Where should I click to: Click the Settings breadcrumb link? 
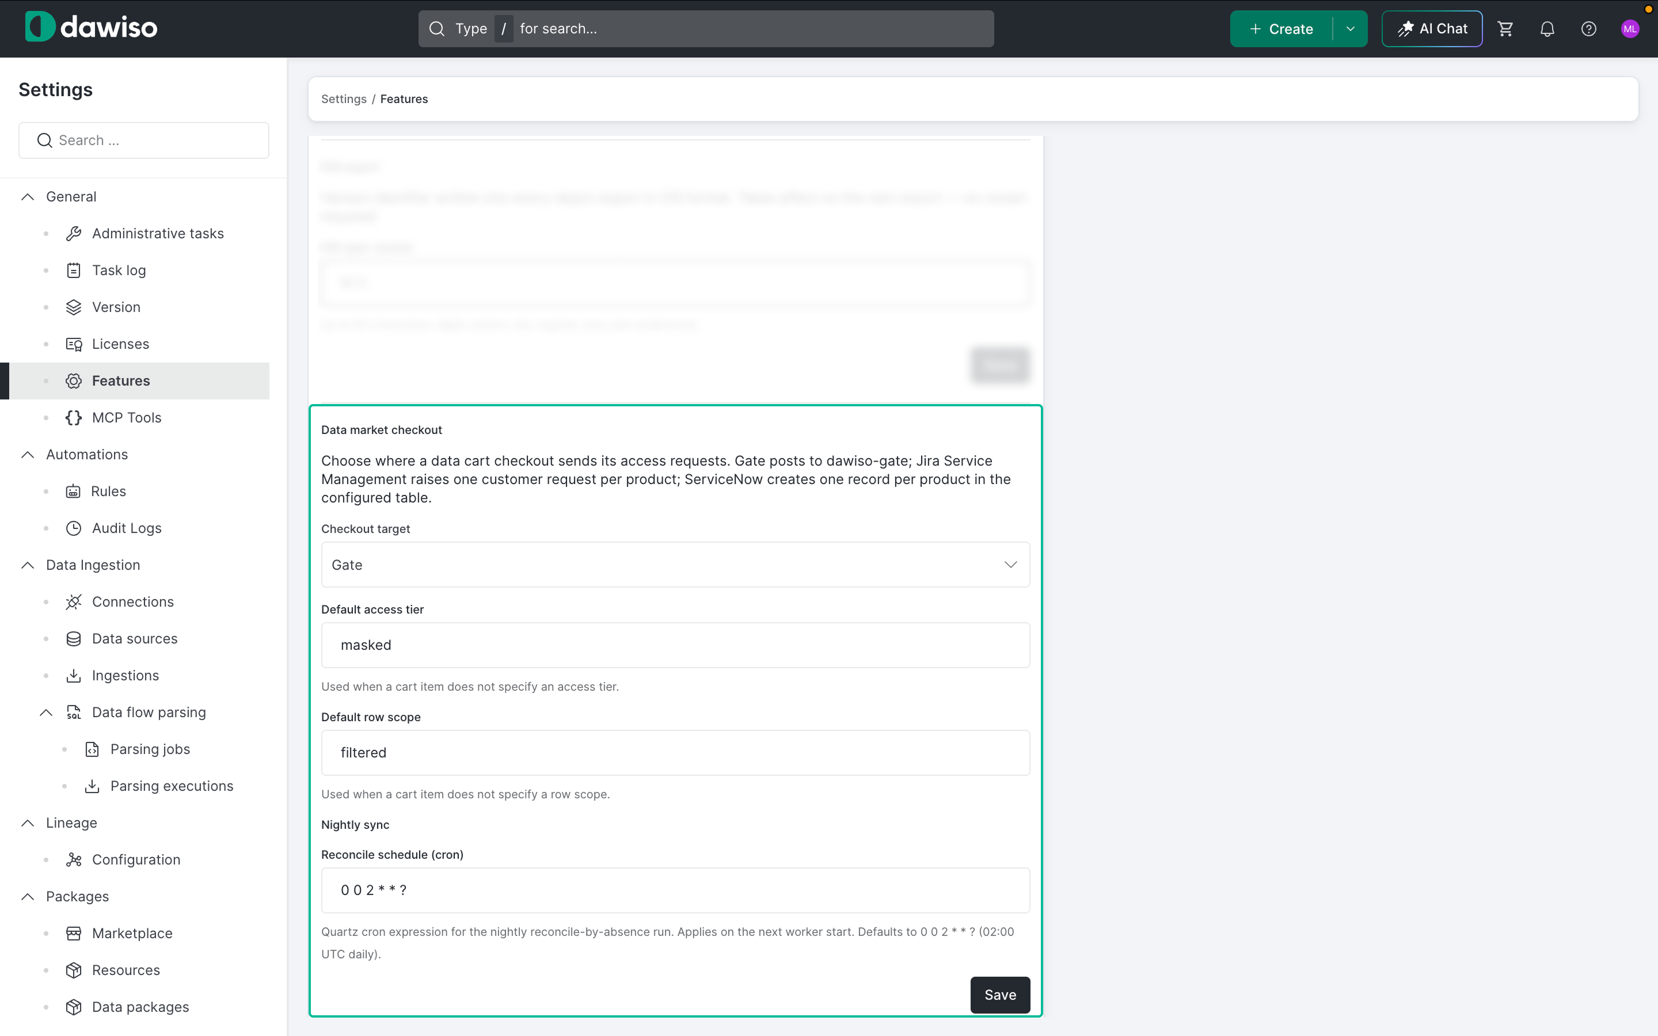tap(344, 100)
